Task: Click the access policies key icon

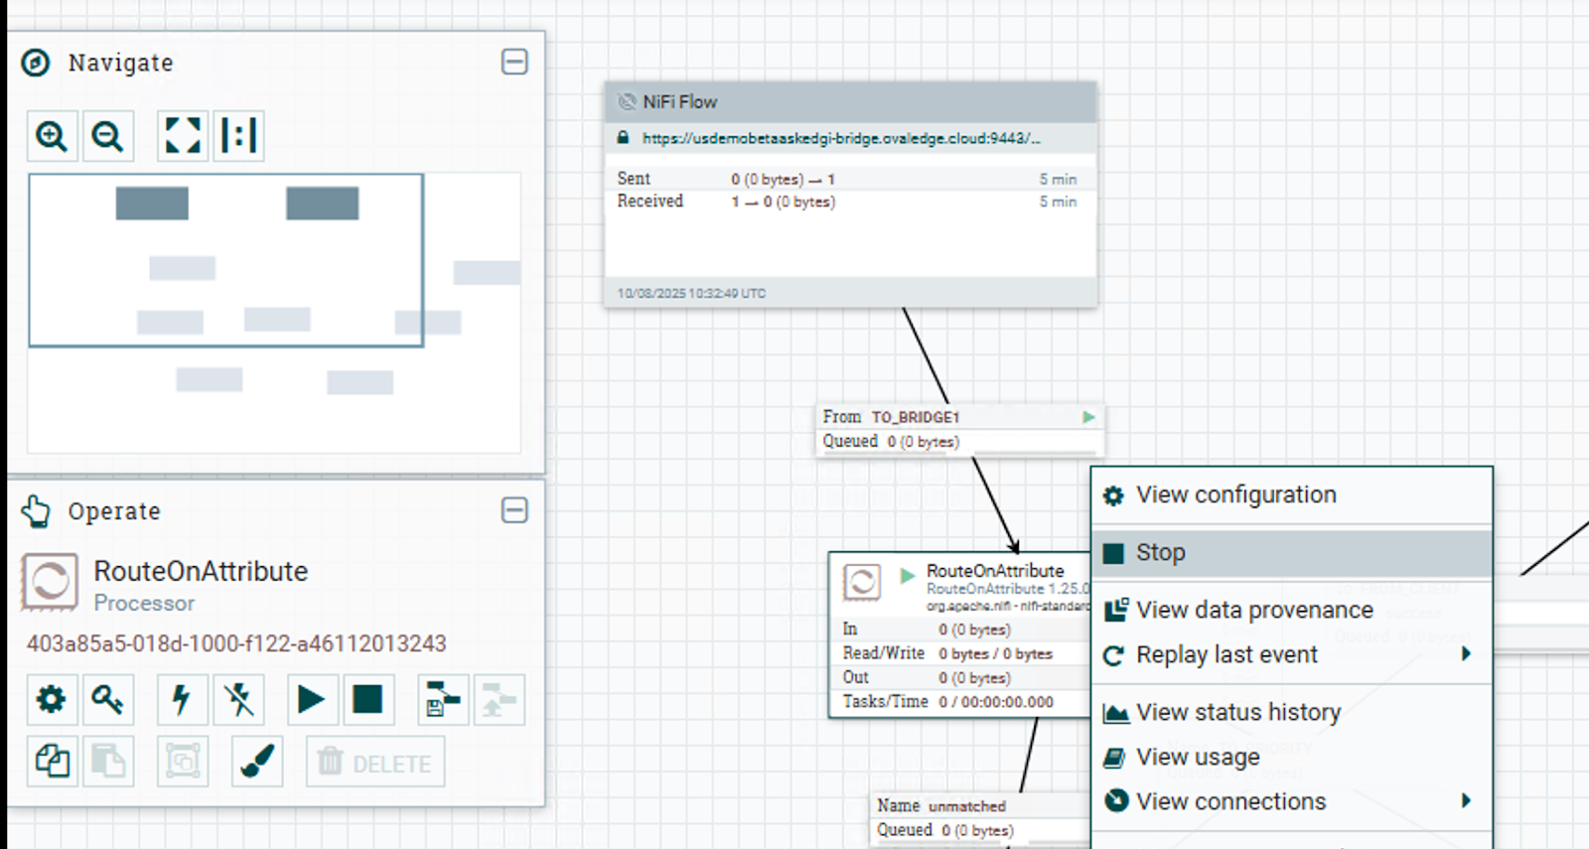Action: tap(107, 700)
